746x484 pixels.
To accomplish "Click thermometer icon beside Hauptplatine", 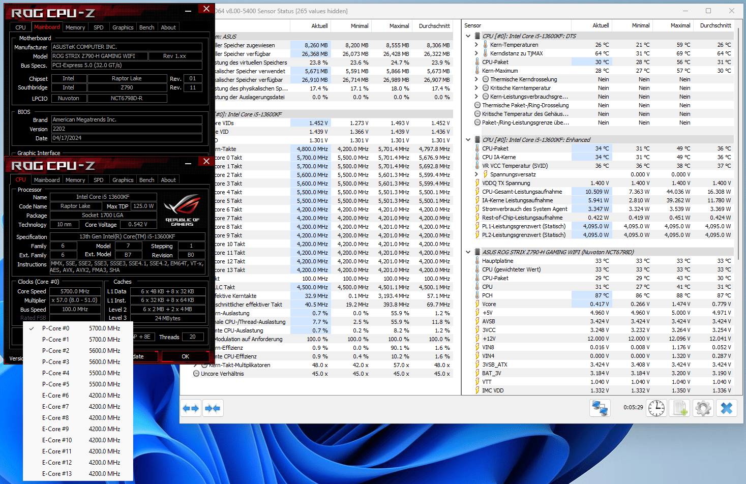I will pos(478,261).
